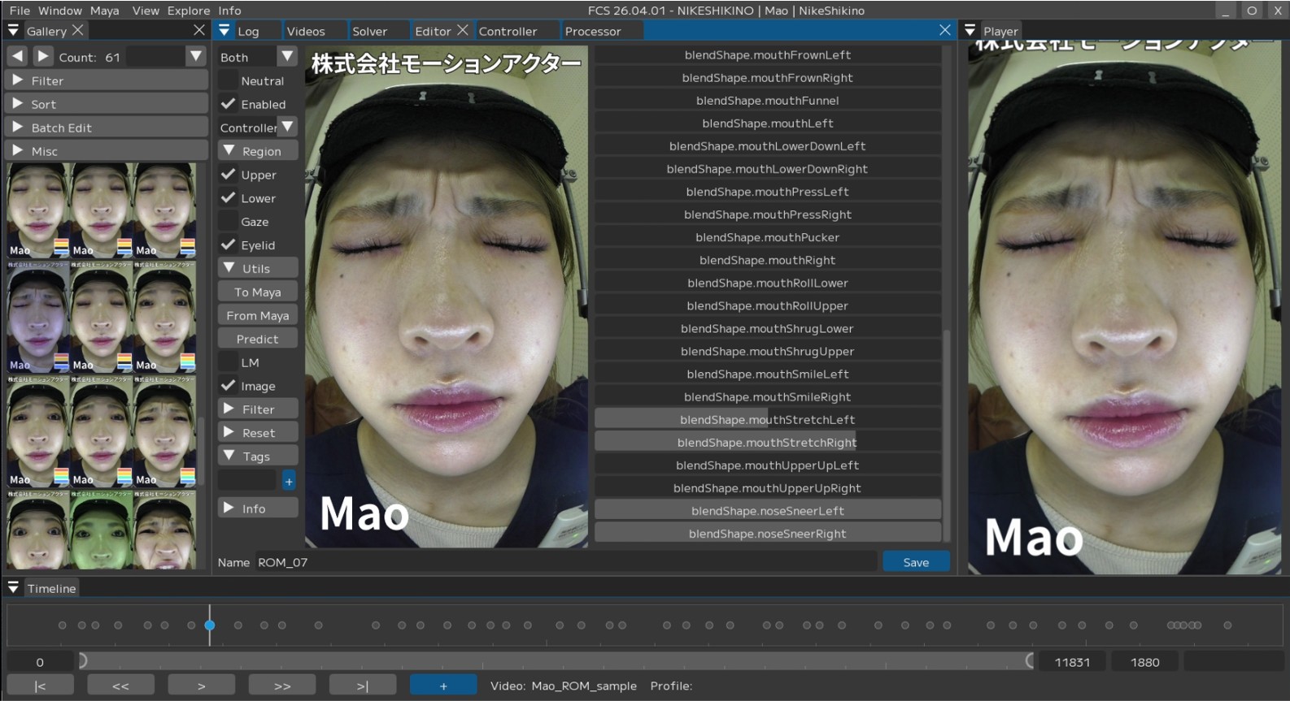
Task: Expand the Info section
Action: 257,508
